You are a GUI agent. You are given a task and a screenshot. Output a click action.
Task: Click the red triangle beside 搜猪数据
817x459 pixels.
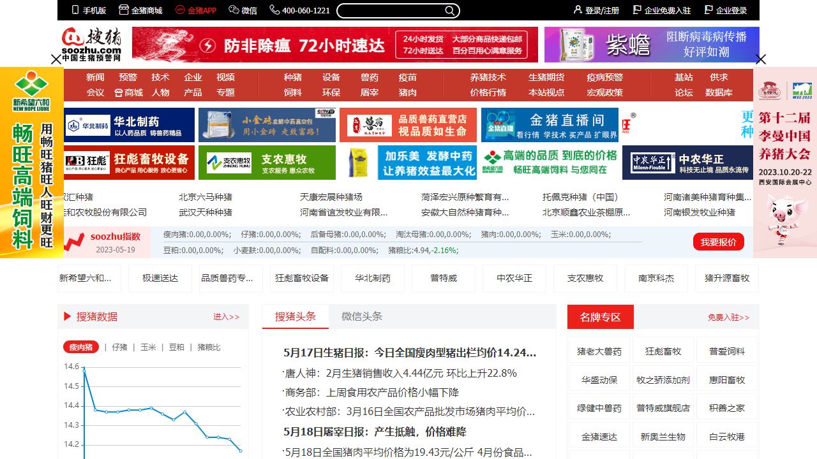67,317
